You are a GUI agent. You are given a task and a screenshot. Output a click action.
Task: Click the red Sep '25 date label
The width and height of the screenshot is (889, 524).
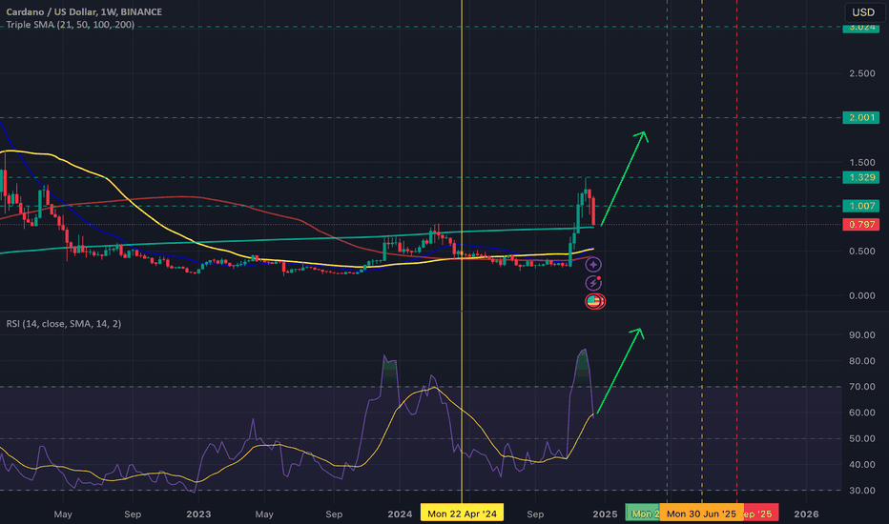[760, 514]
